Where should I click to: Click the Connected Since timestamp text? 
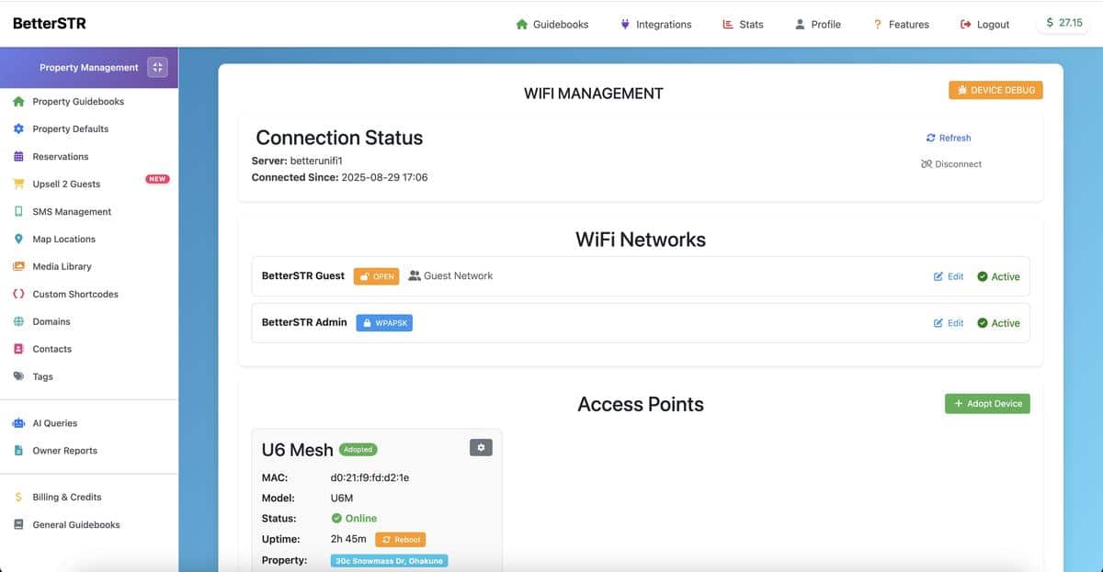coord(339,177)
